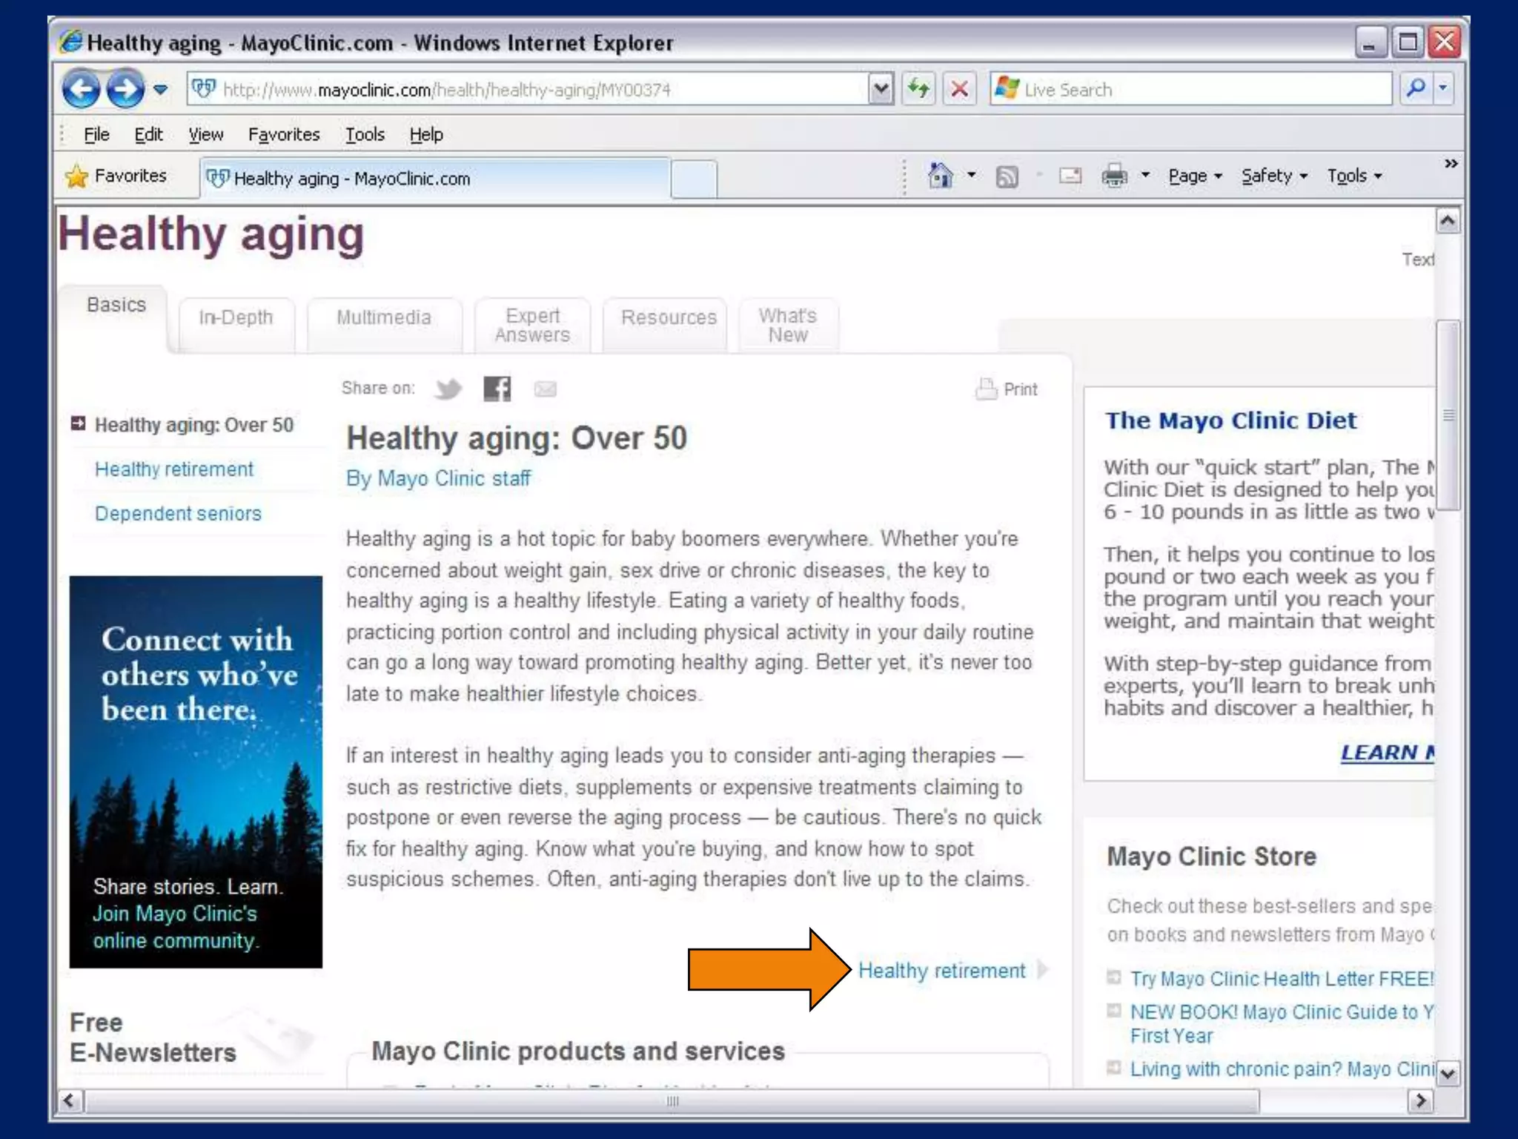Click the printer icon in command bar
The height and width of the screenshot is (1139, 1518).
pos(1114,176)
